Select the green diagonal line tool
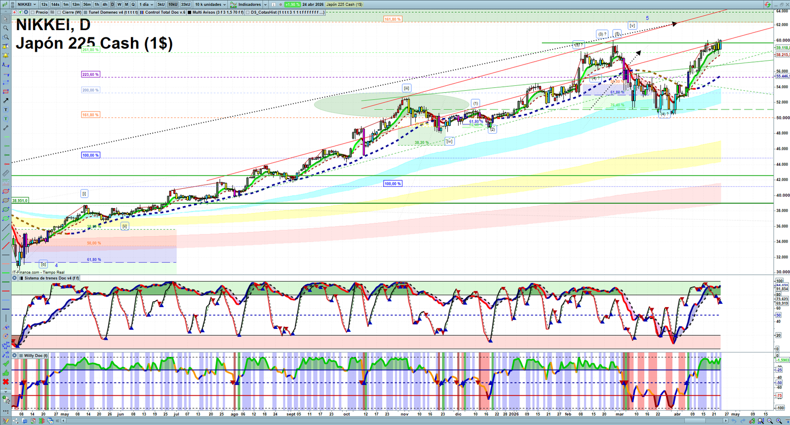Image resolution: width=790 pixels, height=425 pixels. 5,237
